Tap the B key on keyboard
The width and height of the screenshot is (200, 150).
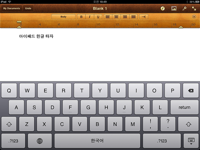point(97,124)
